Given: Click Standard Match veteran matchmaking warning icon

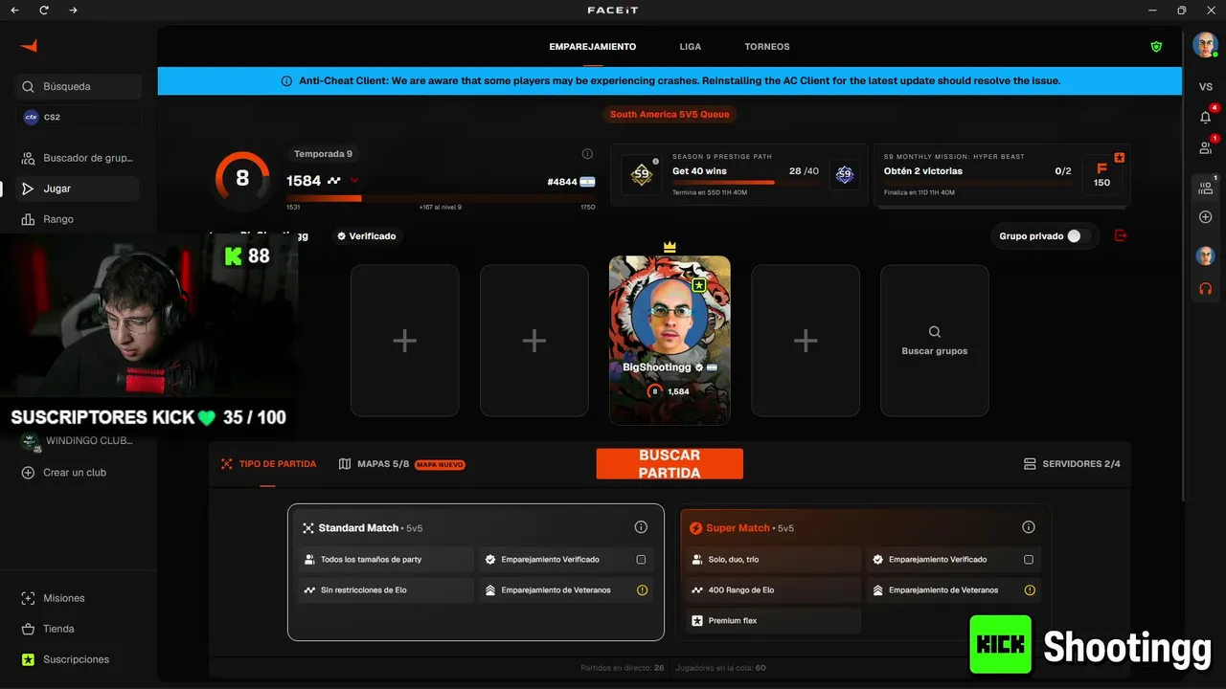Looking at the screenshot, I should click(642, 590).
